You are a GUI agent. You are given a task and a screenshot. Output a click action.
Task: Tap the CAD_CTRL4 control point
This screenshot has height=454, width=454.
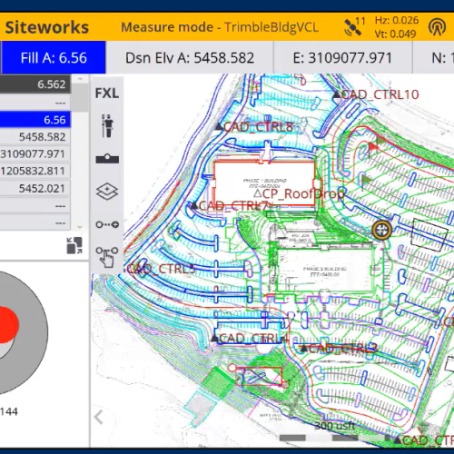(214, 338)
